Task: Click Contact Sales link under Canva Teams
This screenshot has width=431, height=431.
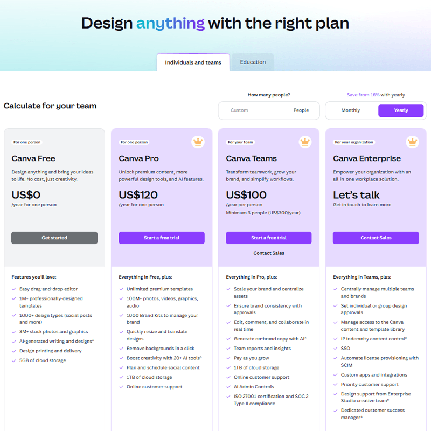Action: coord(269,253)
